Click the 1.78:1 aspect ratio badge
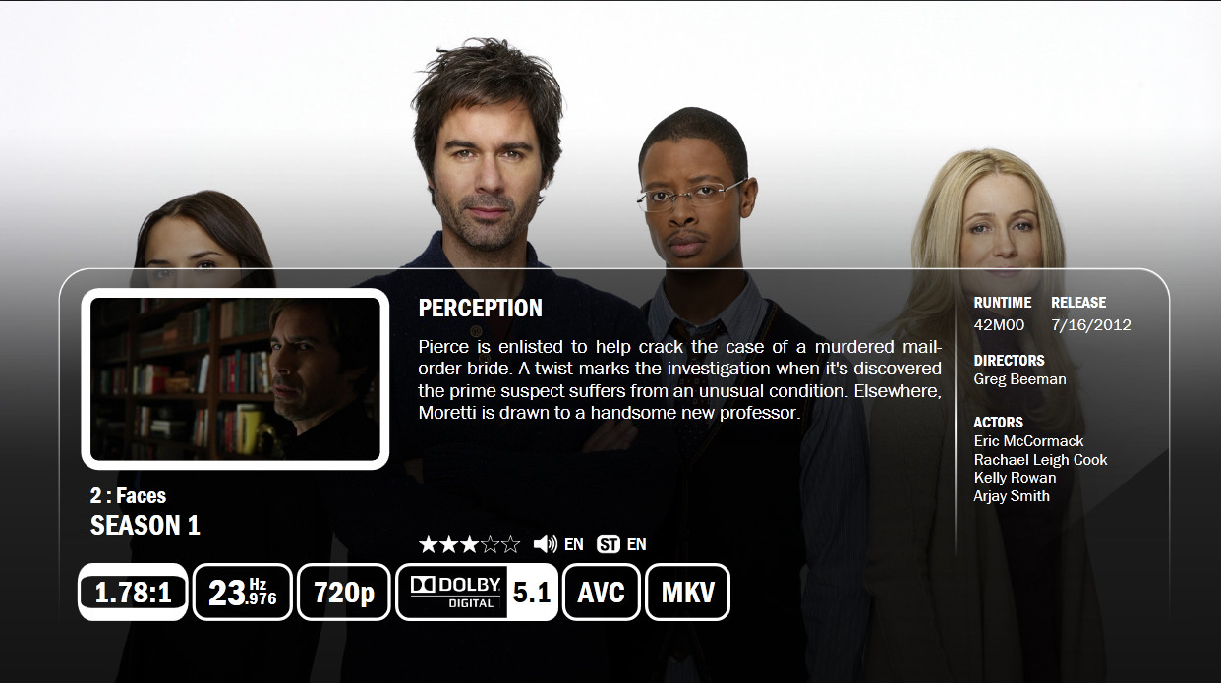Image resolution: width=1221 pixels, height=683 pixels. (133, 593)
